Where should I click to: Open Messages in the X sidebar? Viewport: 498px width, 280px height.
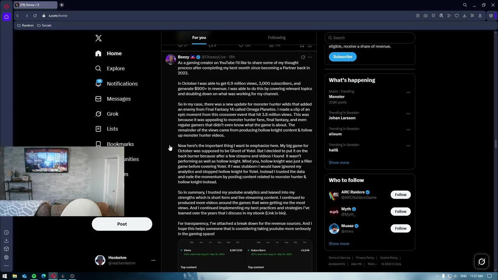click(x=113, y=99)
